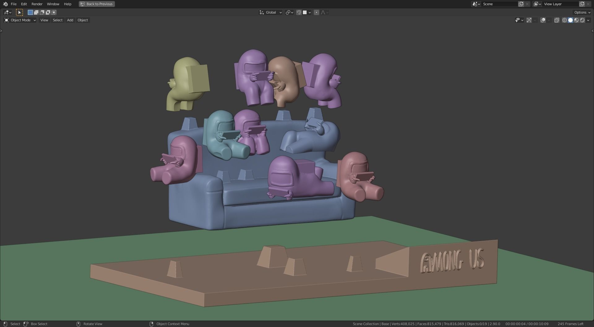Switch to rendered shading
Viewport: 594px width, 327px height.
[582, 20]
